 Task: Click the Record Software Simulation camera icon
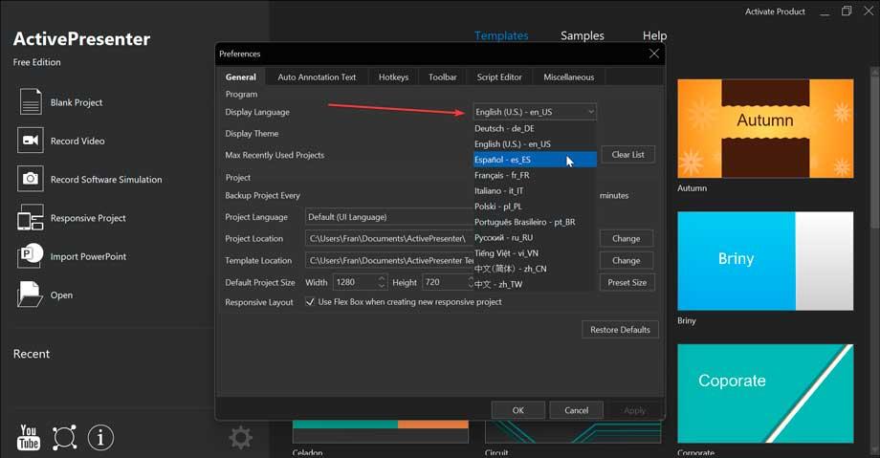tap(31, 179)
